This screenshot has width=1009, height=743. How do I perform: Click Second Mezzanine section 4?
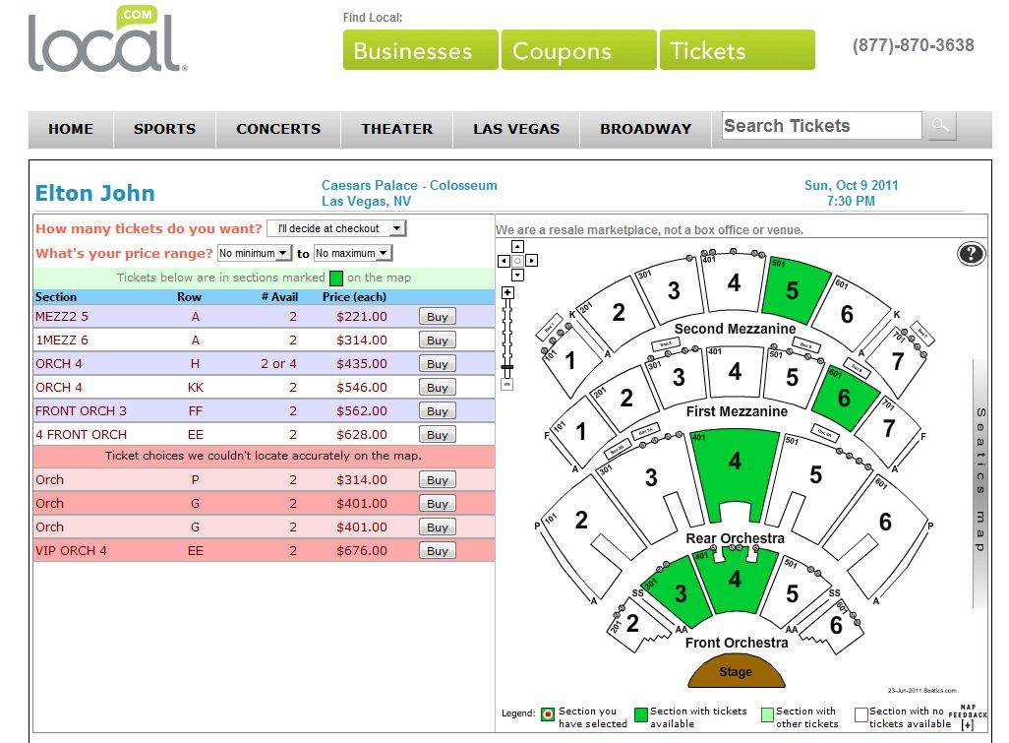pos(735,283)
